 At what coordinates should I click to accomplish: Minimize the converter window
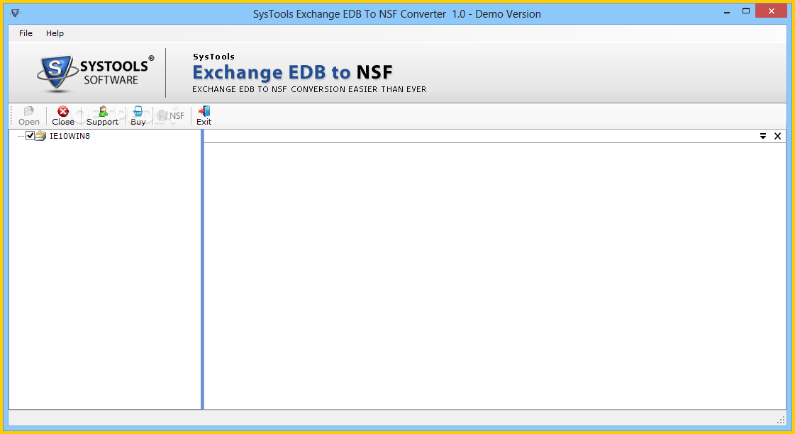click(727, 11)
